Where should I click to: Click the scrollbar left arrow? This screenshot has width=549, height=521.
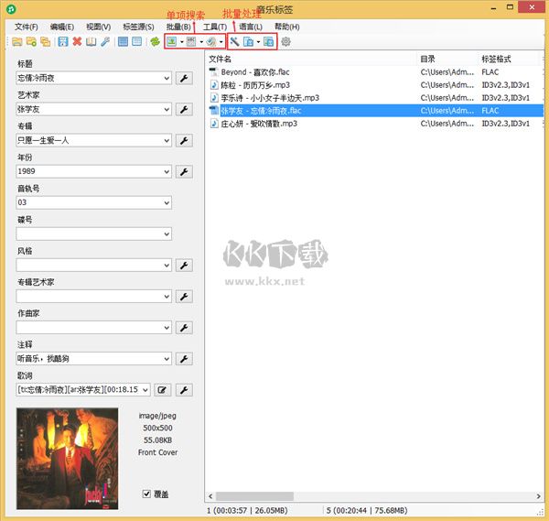click(x=210, y=496)
